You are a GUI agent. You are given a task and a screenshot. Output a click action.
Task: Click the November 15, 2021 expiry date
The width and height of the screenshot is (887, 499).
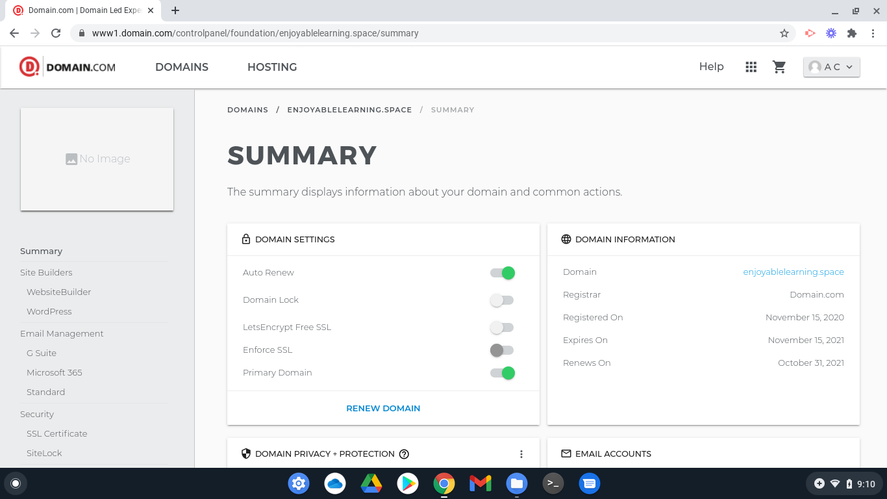pyautogui.click(x=806, y=340)
